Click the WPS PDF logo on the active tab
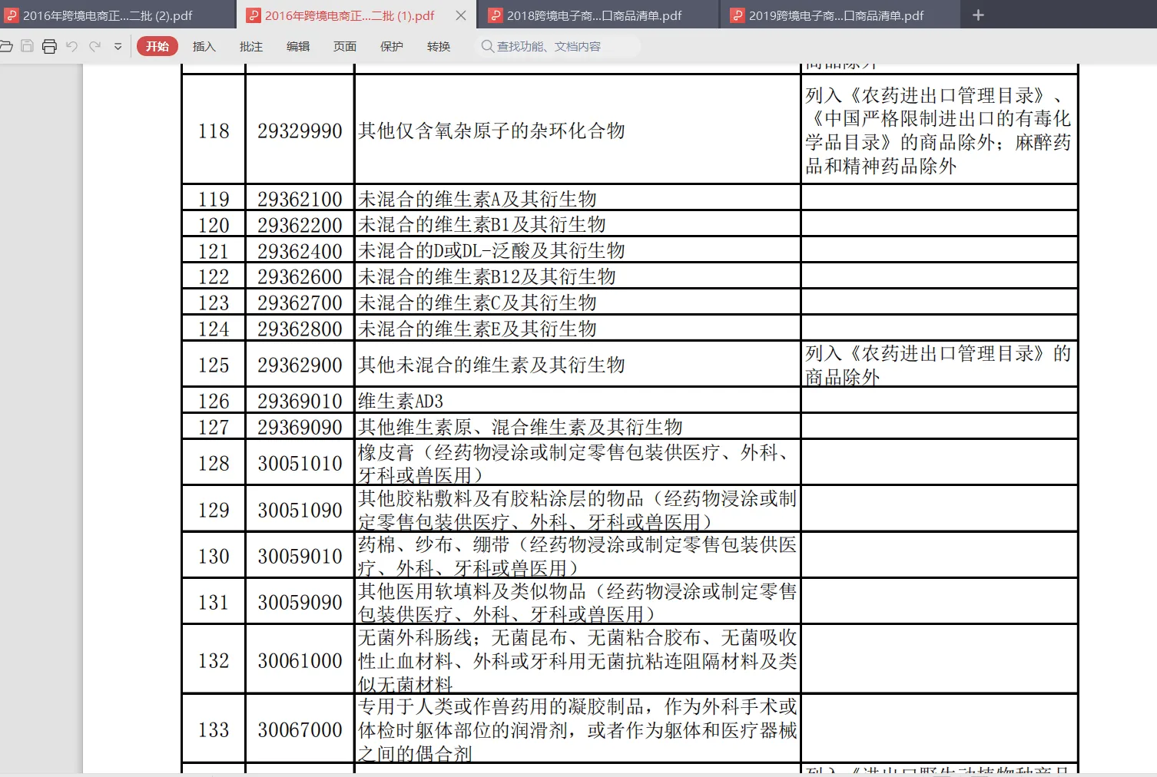 coord(254,15)
